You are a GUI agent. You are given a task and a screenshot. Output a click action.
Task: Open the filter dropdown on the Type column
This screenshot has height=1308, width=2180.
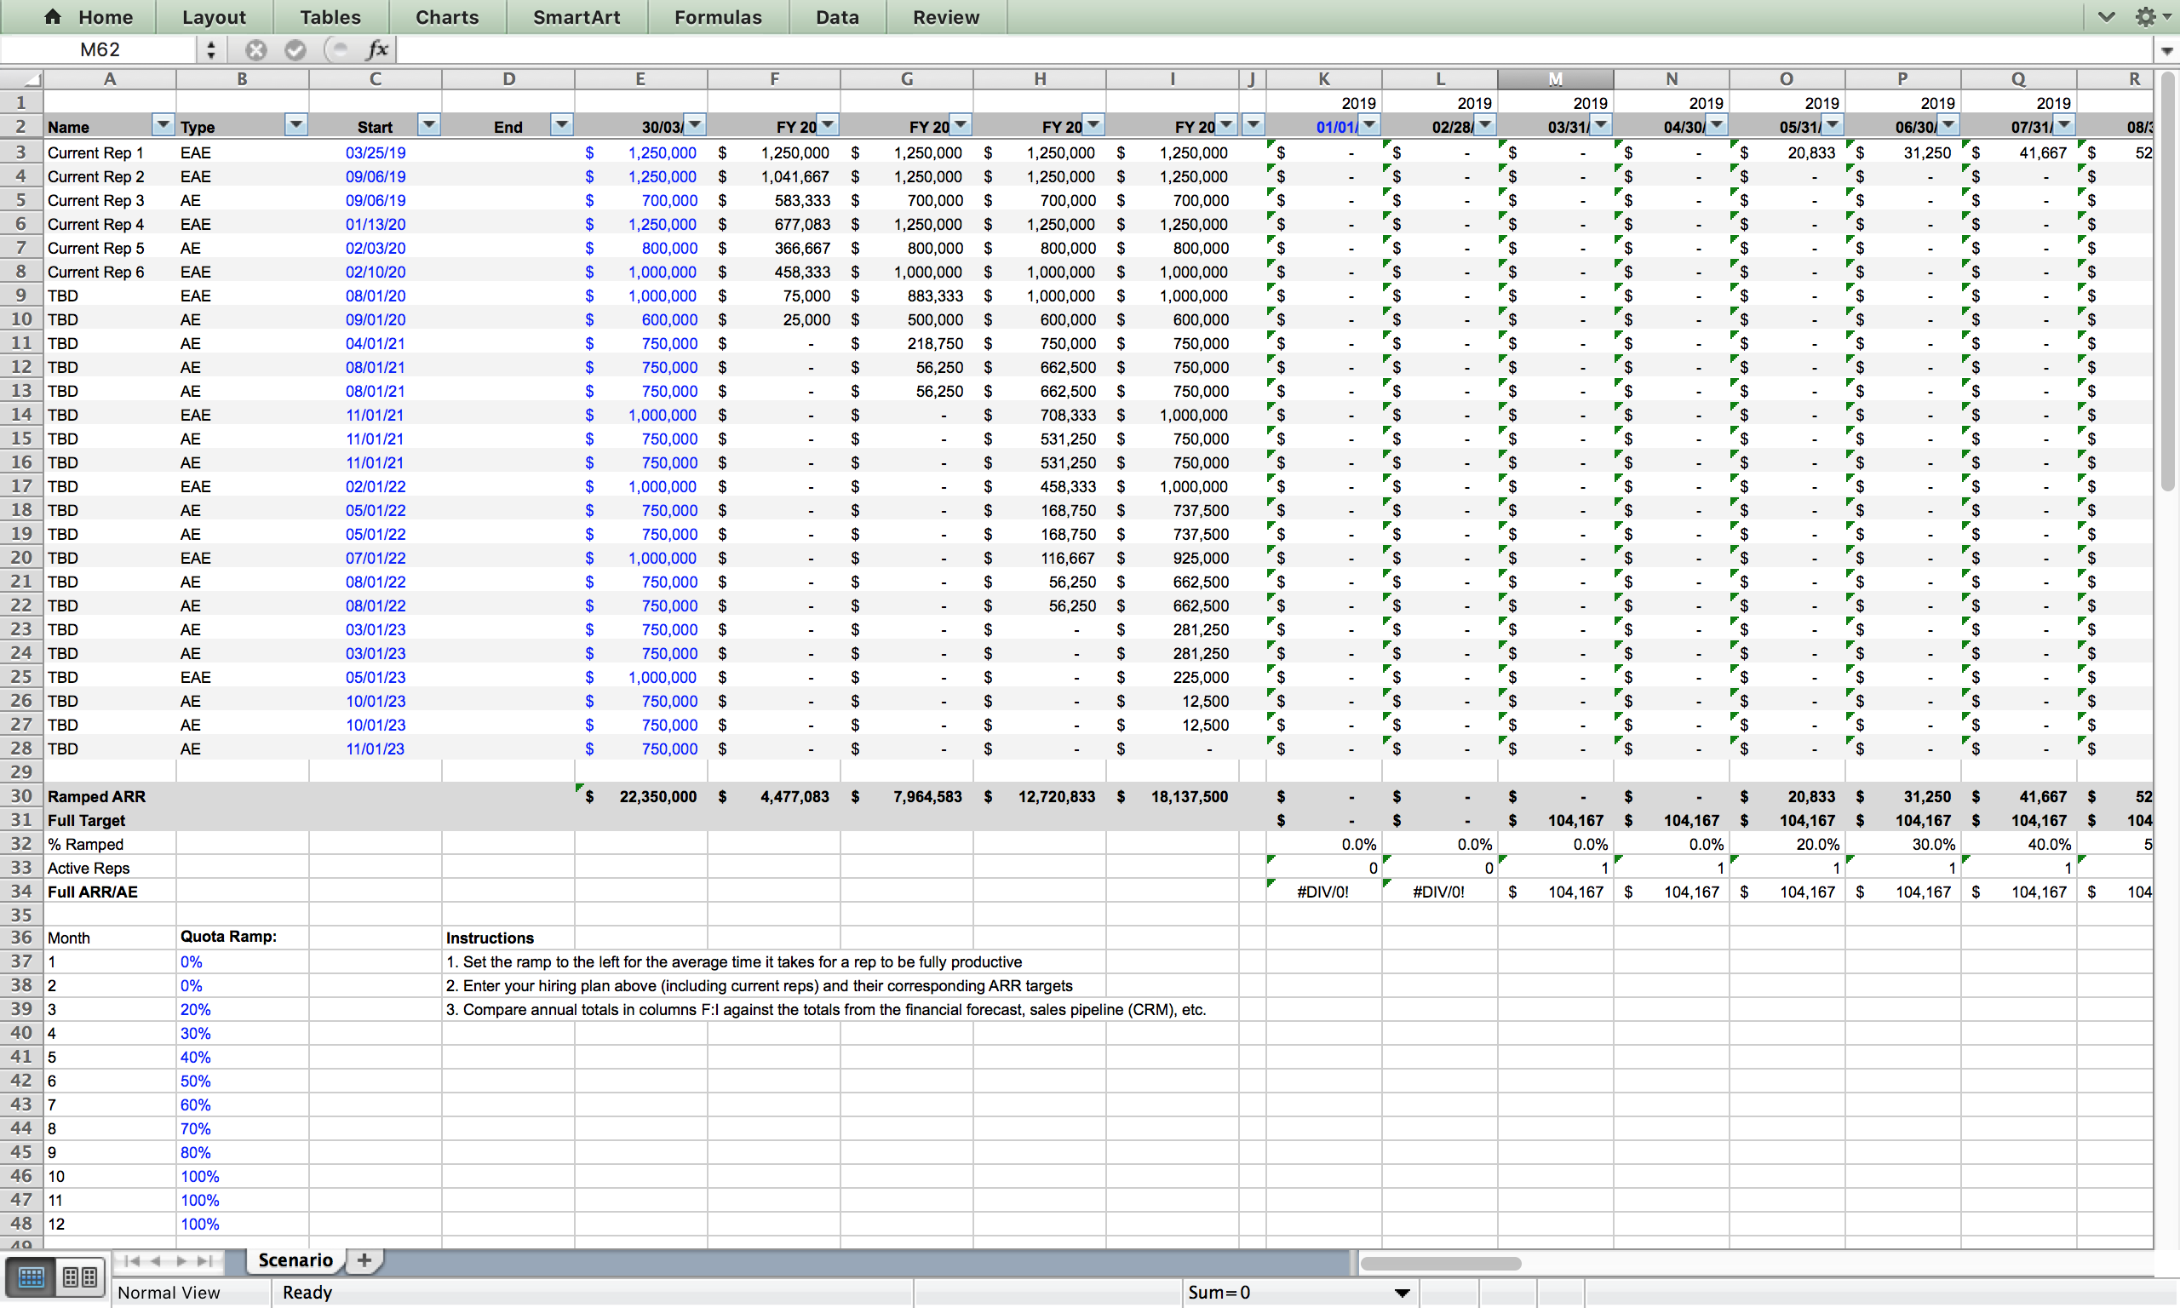[x=296, y=125]
